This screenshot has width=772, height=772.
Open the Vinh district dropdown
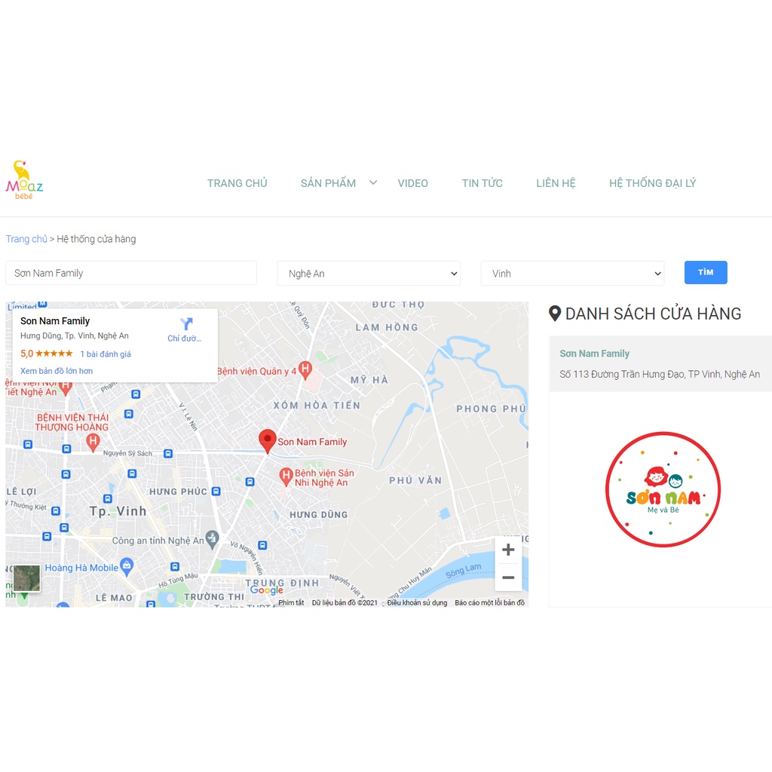(572, 273)
